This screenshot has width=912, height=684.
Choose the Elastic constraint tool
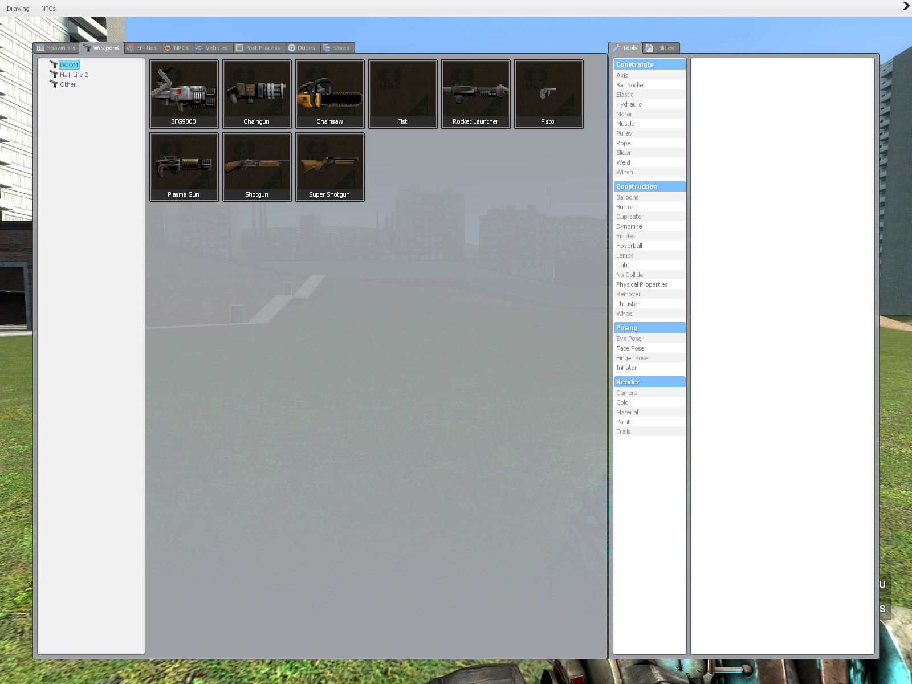(x=650, y=95)
